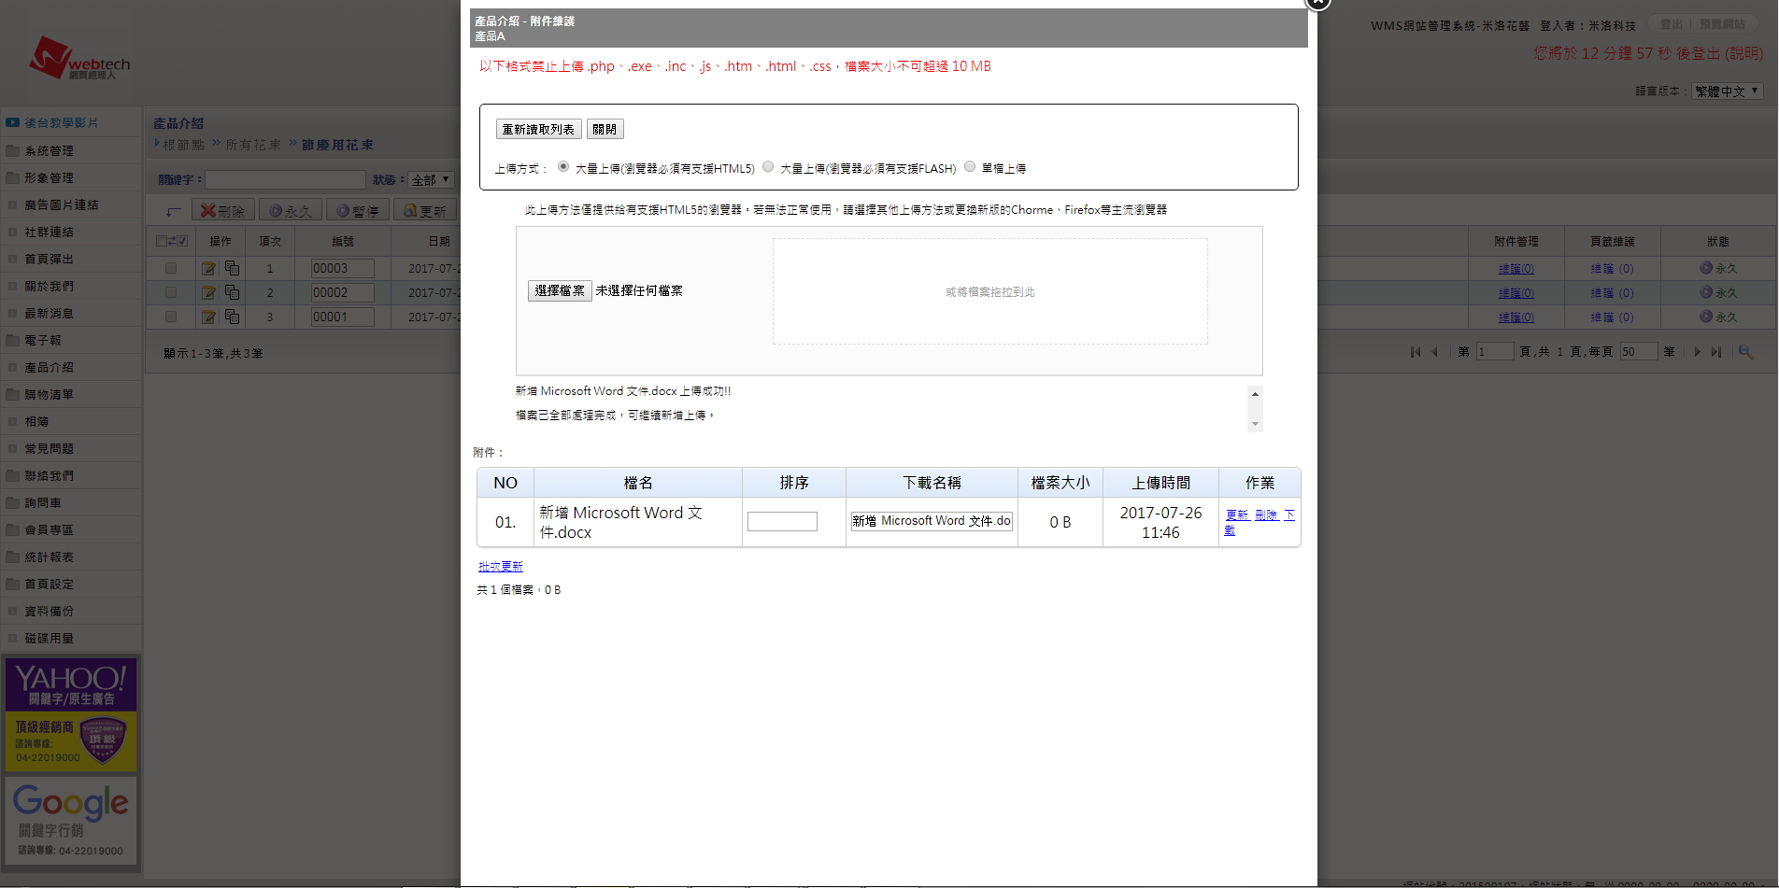Open the 狀態 status filter dropdown

(x=431, y=179)
